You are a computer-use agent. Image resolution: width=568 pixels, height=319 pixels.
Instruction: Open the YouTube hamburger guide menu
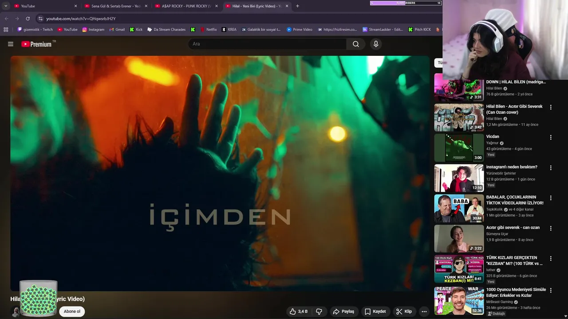[11, 44]
